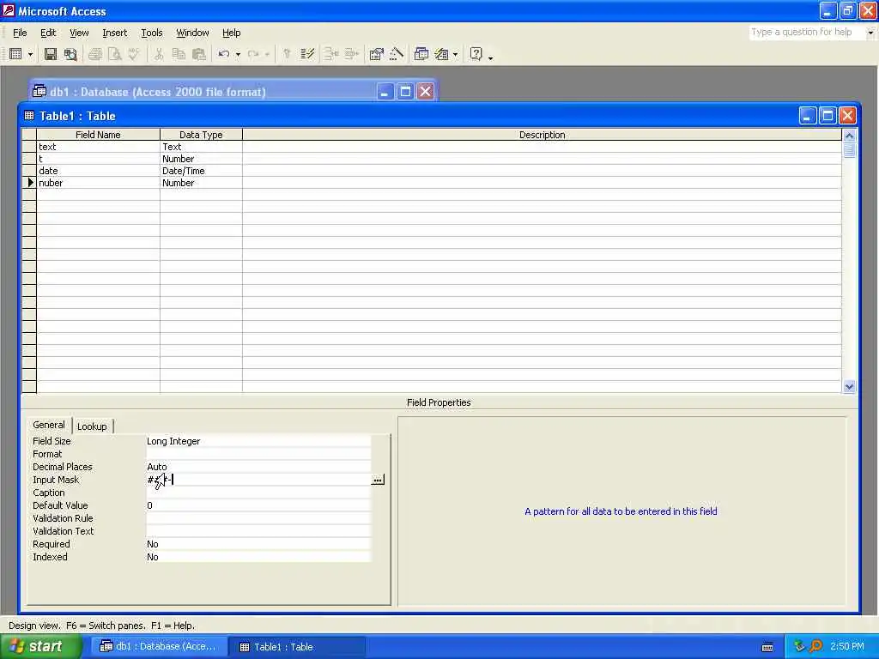Click the Properties toolbar icon
879x659 pixels.
tap(377, 54)
